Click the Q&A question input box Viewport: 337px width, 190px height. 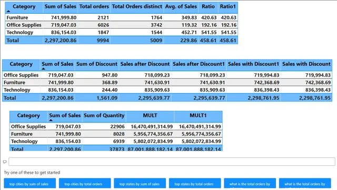click(x=172, y=161)
